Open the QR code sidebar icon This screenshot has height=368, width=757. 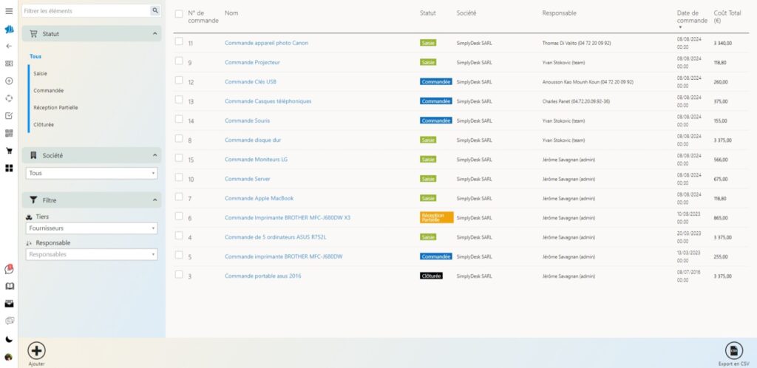point(9,133)
